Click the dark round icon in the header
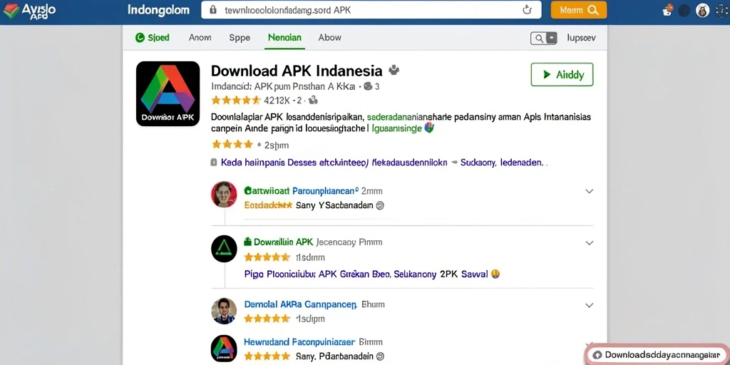The image size is (730, 365). (x=684, y=10)
